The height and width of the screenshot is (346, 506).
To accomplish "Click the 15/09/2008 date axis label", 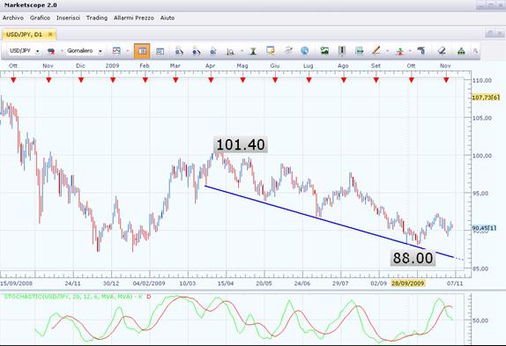I will point(16,283).
